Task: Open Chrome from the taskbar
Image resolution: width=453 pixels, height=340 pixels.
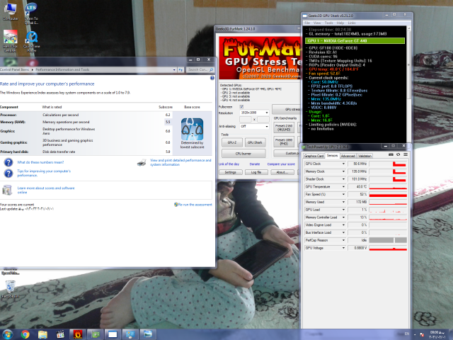Action: pos(25,333)
